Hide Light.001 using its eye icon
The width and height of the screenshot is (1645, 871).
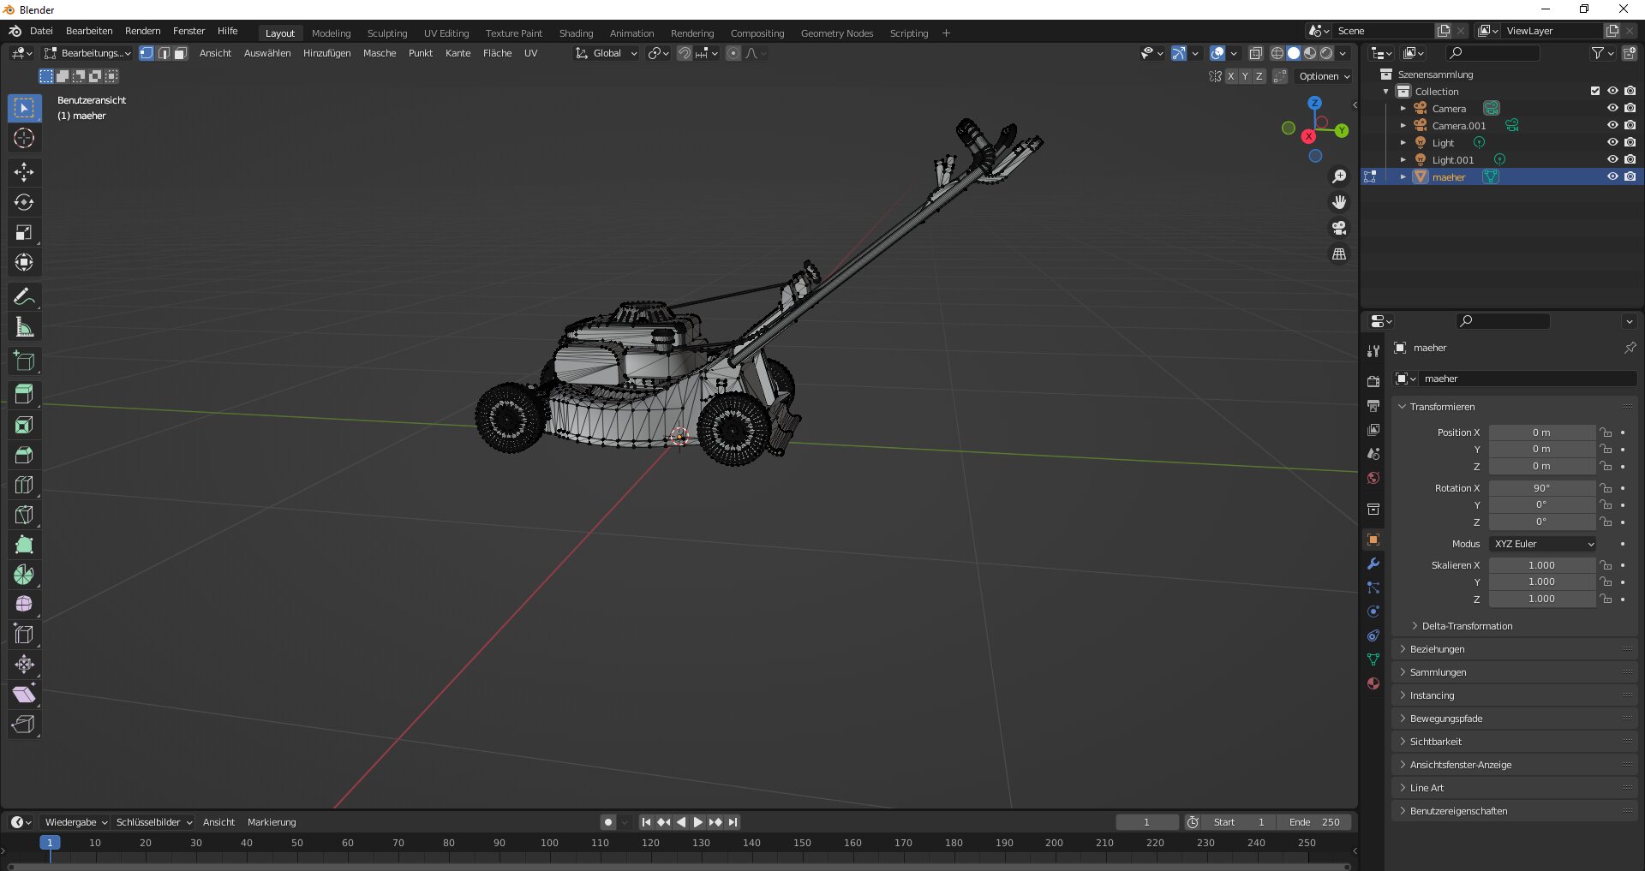tap(1612, 160)
